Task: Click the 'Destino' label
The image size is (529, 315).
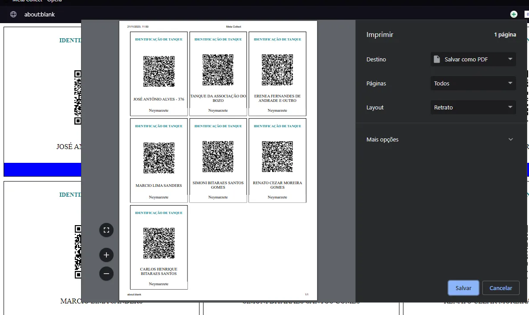Action: (376, 59)
